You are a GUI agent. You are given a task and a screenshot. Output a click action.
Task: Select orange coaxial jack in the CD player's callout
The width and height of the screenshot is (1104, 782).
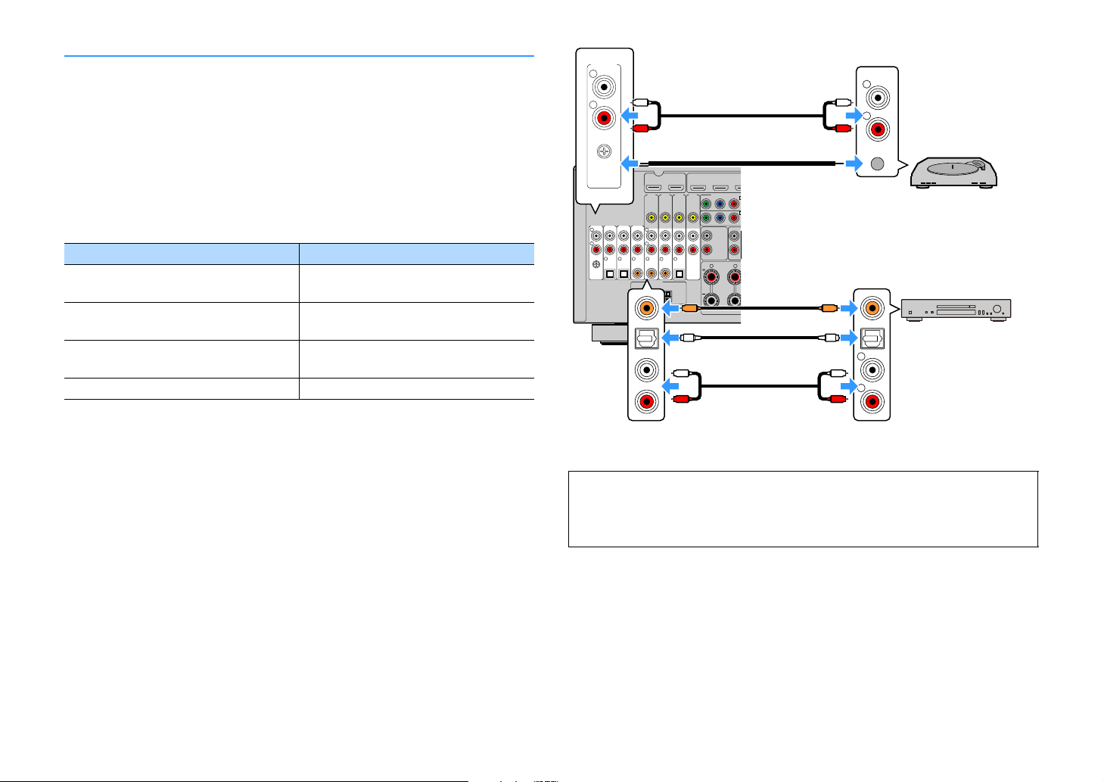coord(872,307)
